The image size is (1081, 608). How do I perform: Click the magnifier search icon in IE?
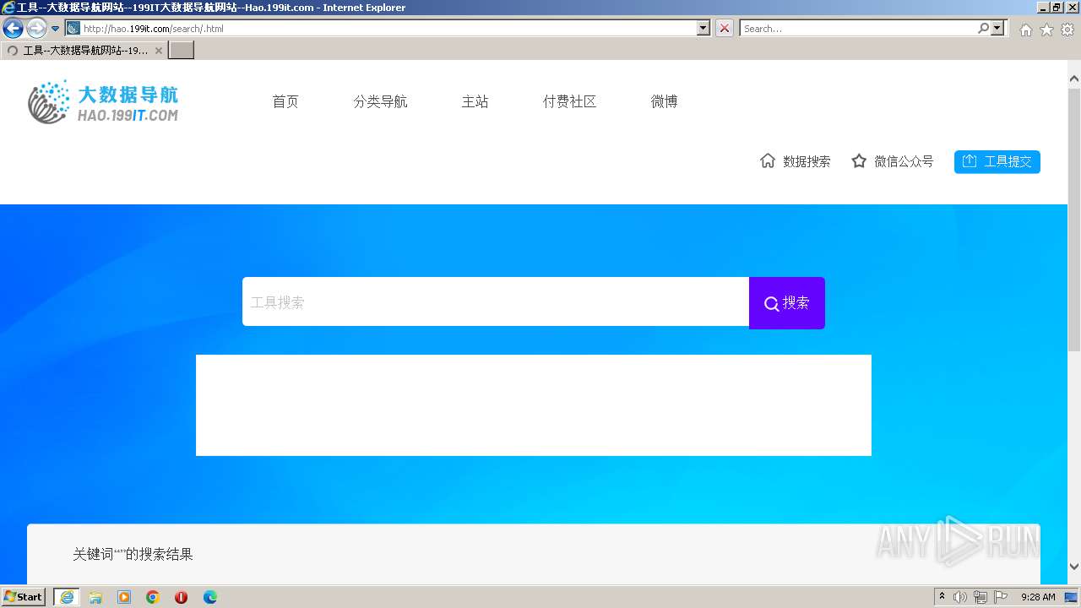pyautogui.click(x=983, y=29)
